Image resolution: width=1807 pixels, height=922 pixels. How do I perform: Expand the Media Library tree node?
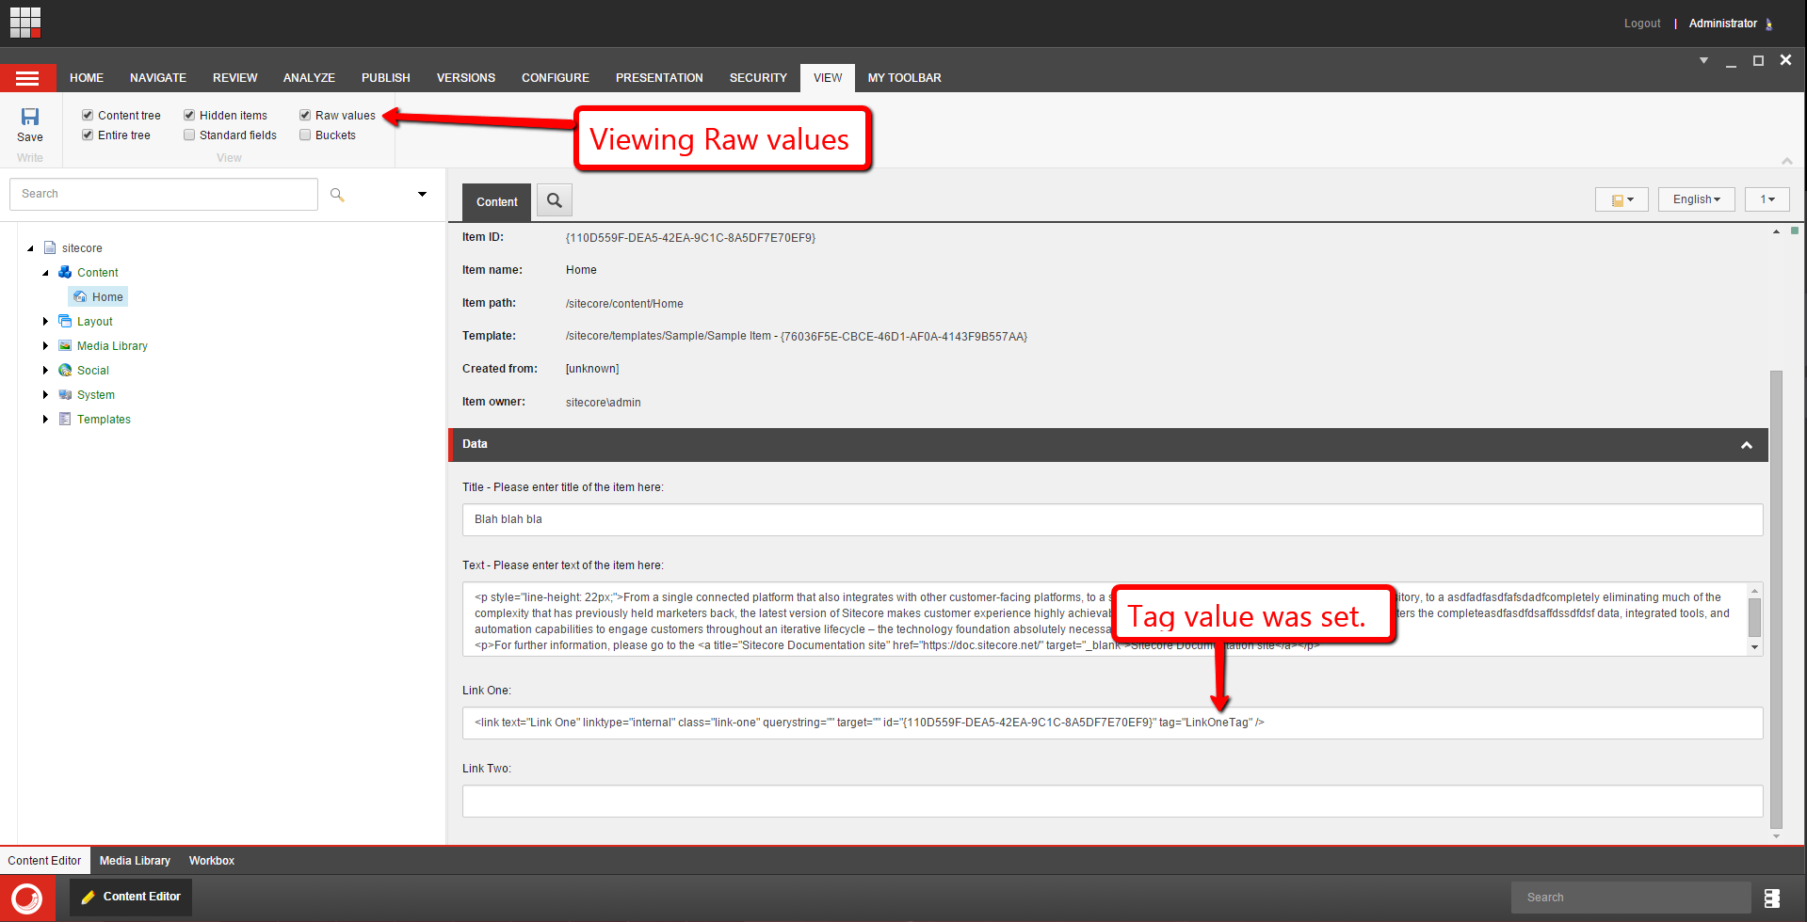coord(45,346)
